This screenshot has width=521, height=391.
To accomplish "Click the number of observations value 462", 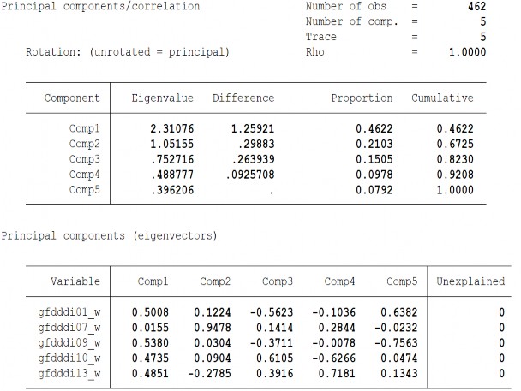I will coord(474,6).
